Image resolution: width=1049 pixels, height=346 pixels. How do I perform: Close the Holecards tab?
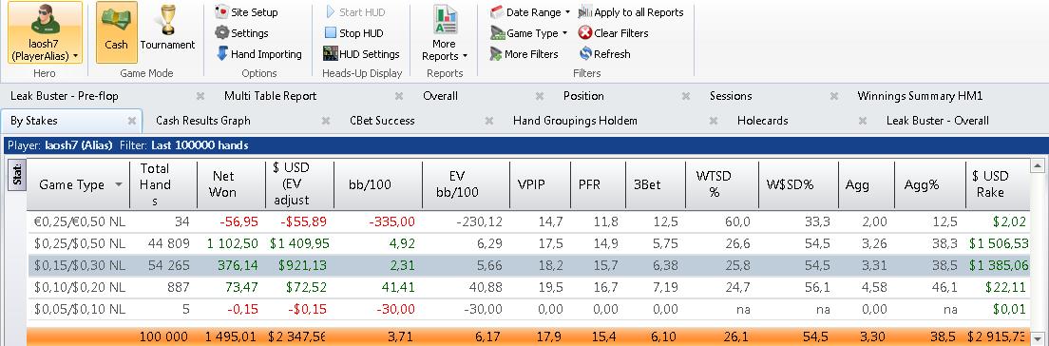coord(863,121)
